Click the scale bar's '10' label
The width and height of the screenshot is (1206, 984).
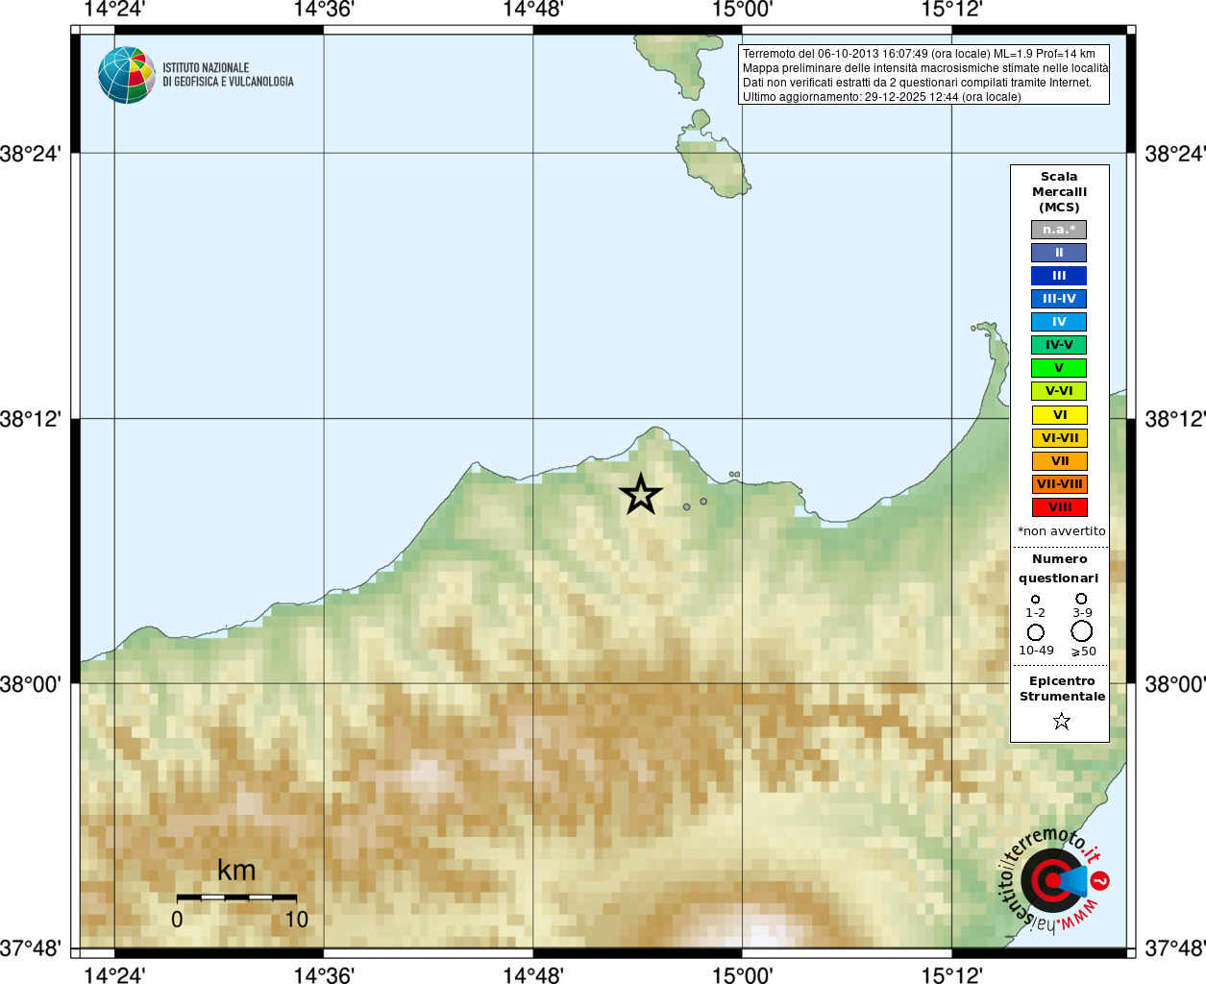click(x=297, y=920)
